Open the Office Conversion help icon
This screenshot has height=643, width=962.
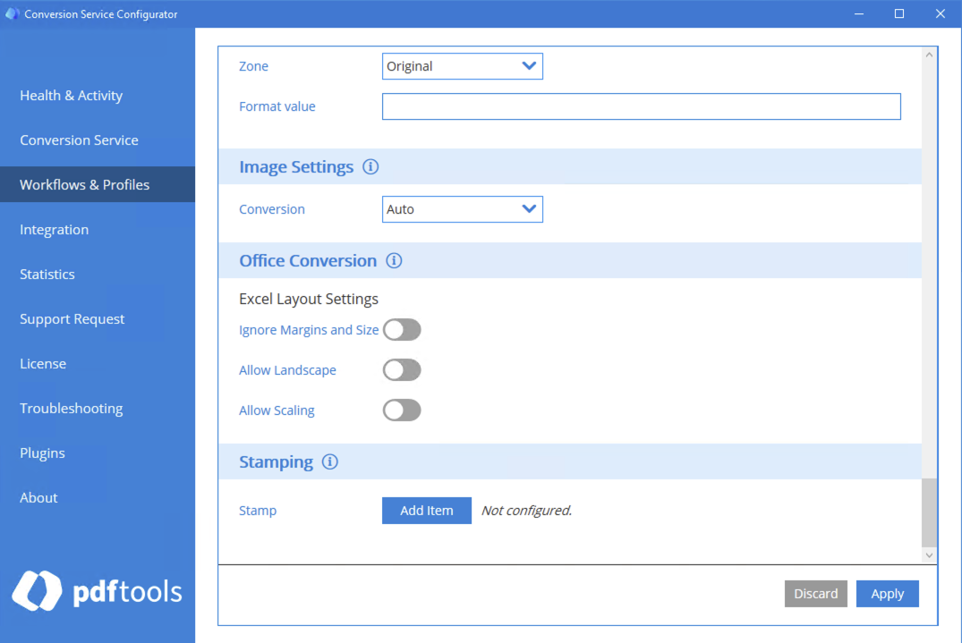pos(394,260)
